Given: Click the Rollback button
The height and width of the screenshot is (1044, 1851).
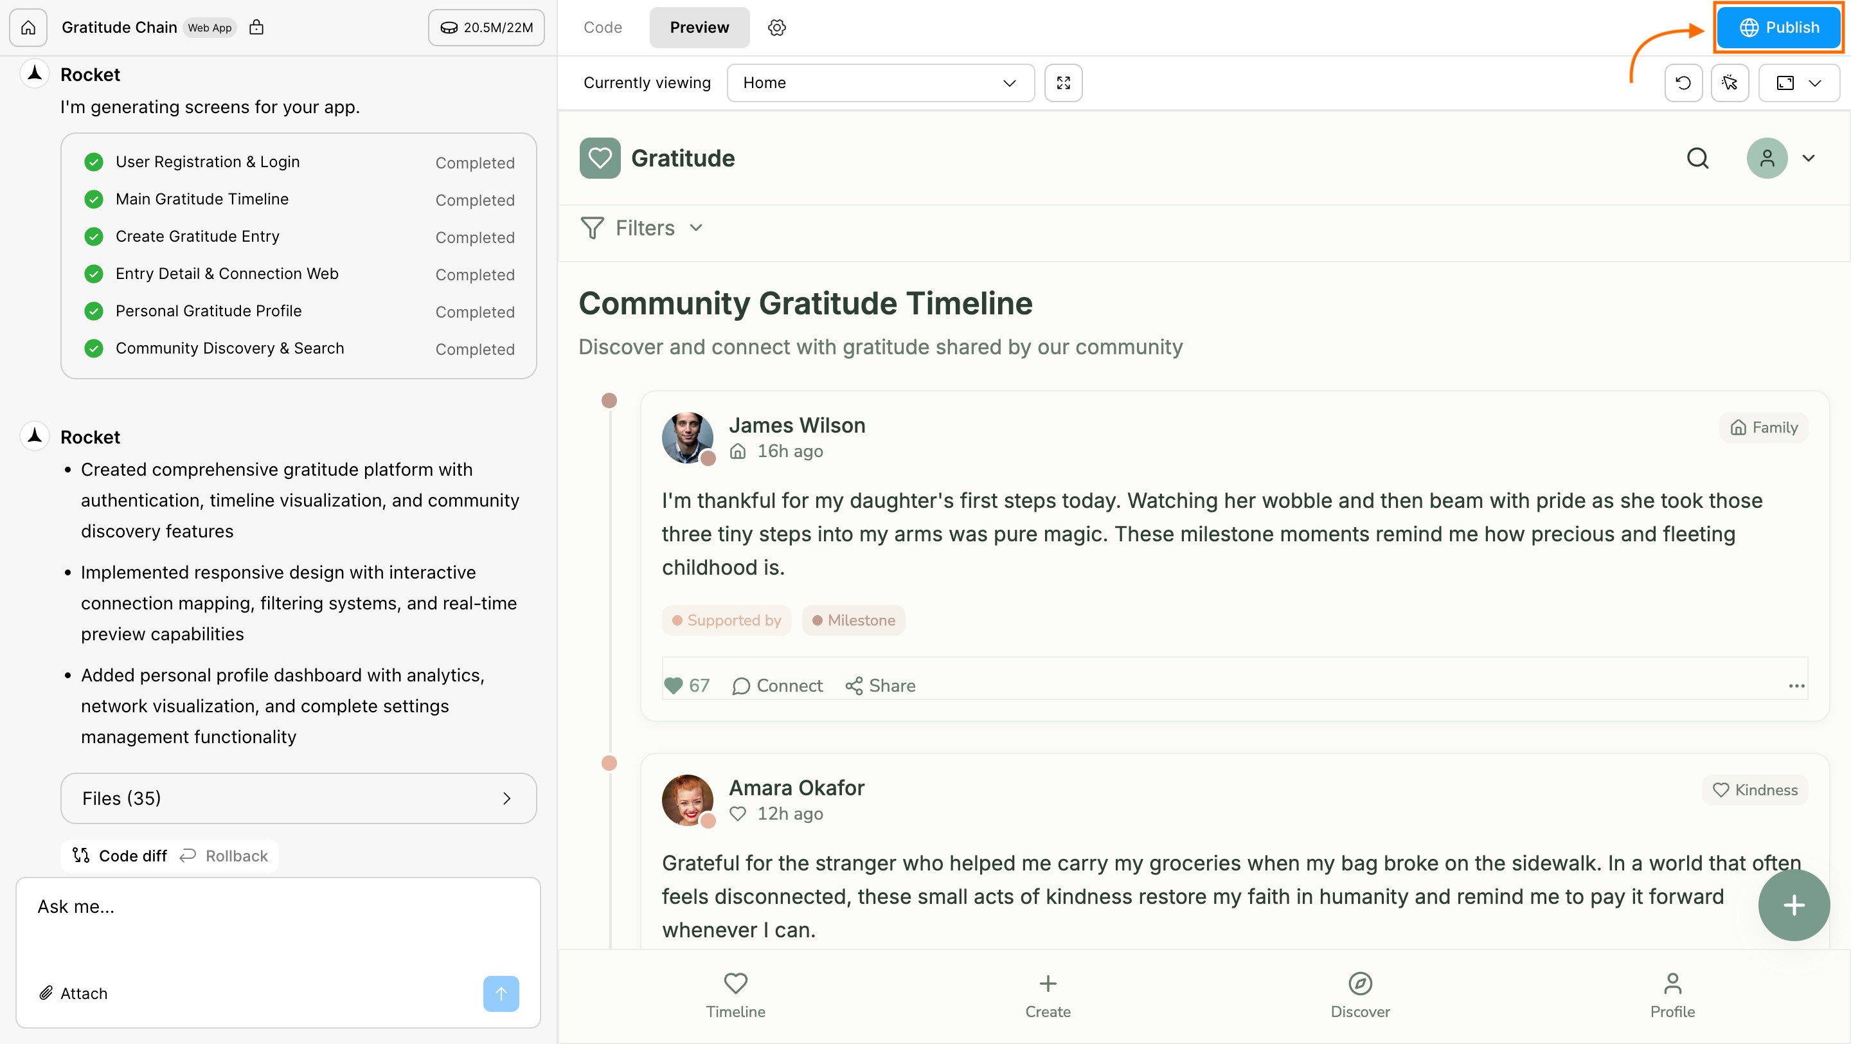Looking at the screenshot, I should 224,856.
